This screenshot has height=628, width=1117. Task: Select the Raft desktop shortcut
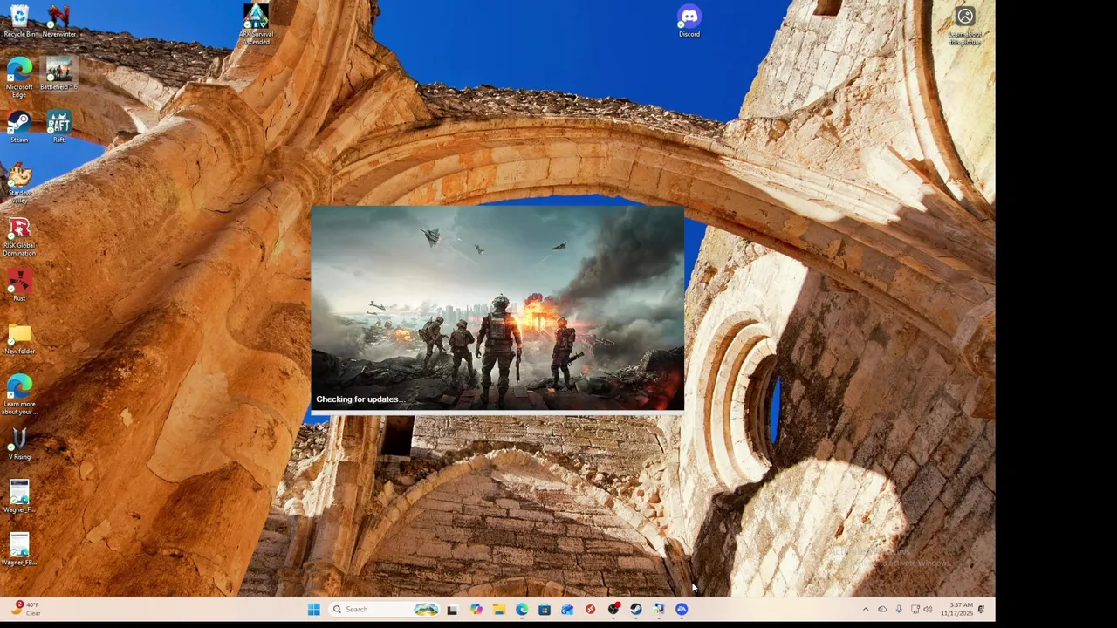pos(58,126)
